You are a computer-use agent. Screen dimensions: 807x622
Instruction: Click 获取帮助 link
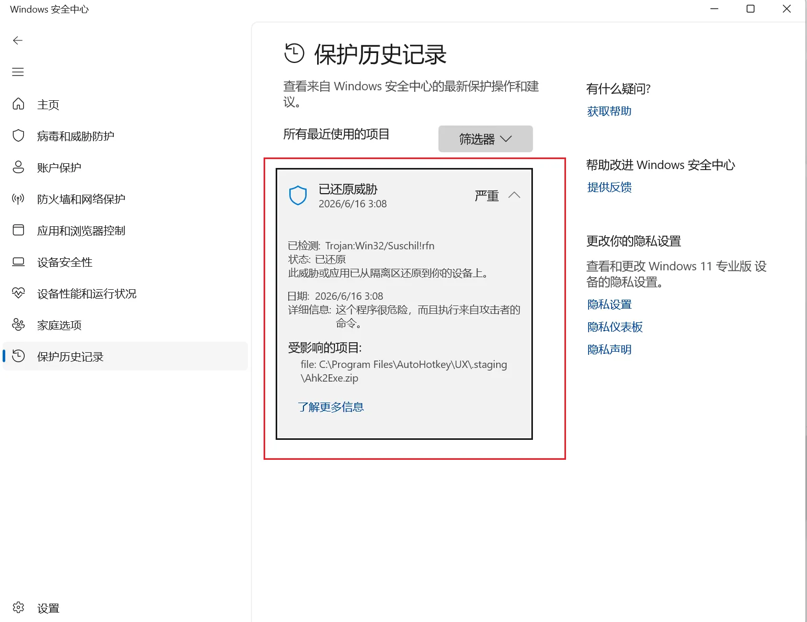click(x=609, y=111)
